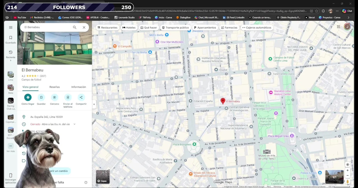Open the Capas layers thumbnail
This screenshot has width=358, height=188.
103,177
